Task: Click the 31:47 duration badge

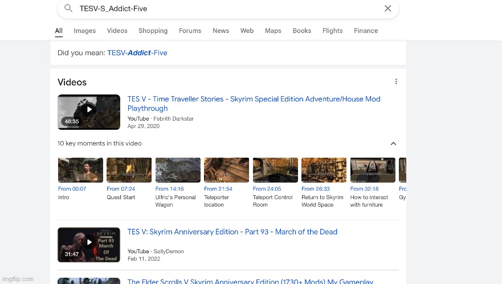Action: click(x=72, y=254)
